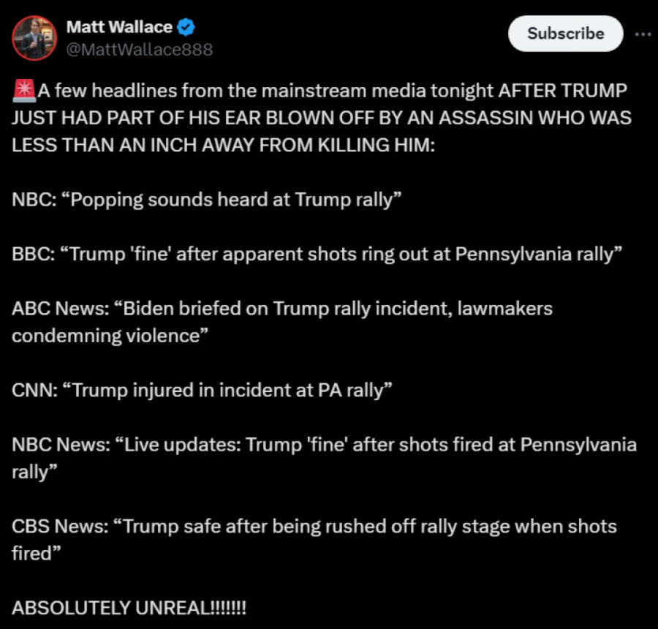
Task: Click the @MattWallace888 handle
Action: click(140, 49)
